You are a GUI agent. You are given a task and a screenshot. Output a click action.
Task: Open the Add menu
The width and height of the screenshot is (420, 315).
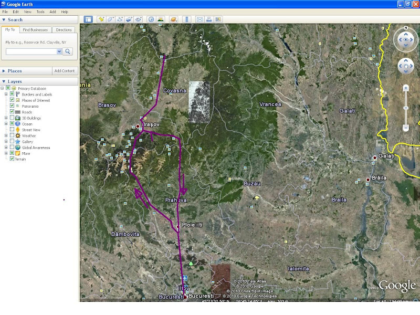pos(53,12)
